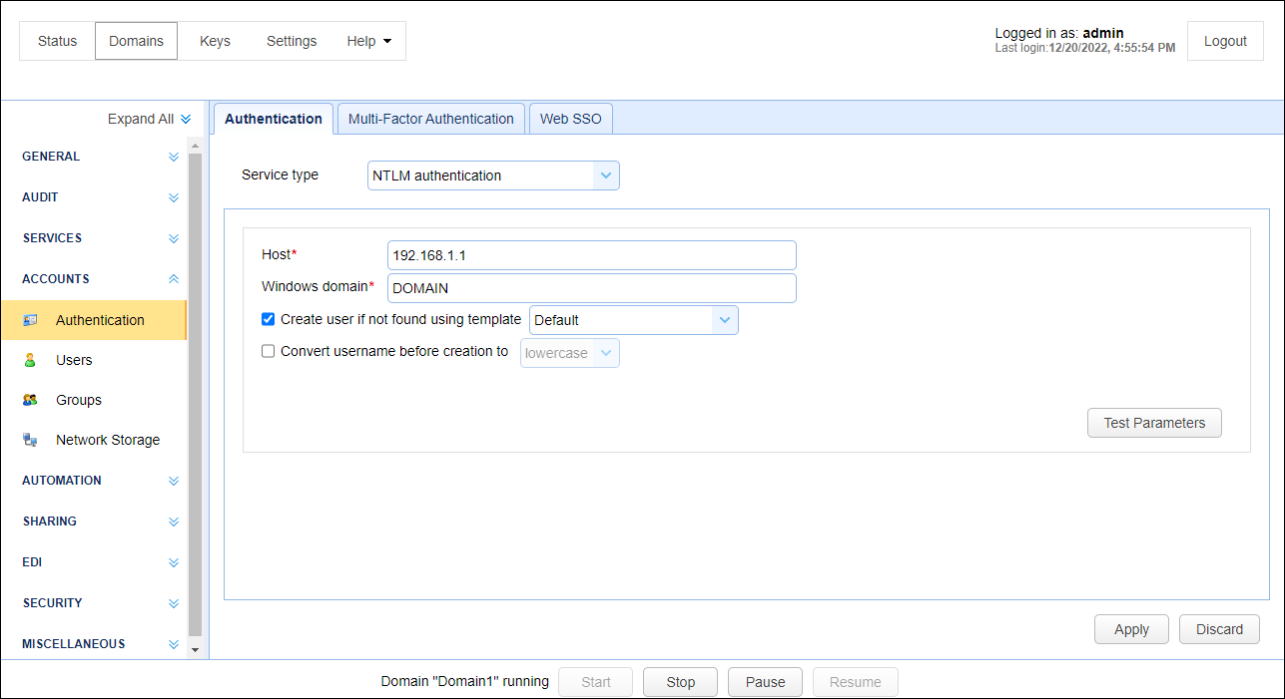Enable Convert username before creation checkbox
Screen dimensions: 1285x699
pyautogui.click(x=268, y=351)
